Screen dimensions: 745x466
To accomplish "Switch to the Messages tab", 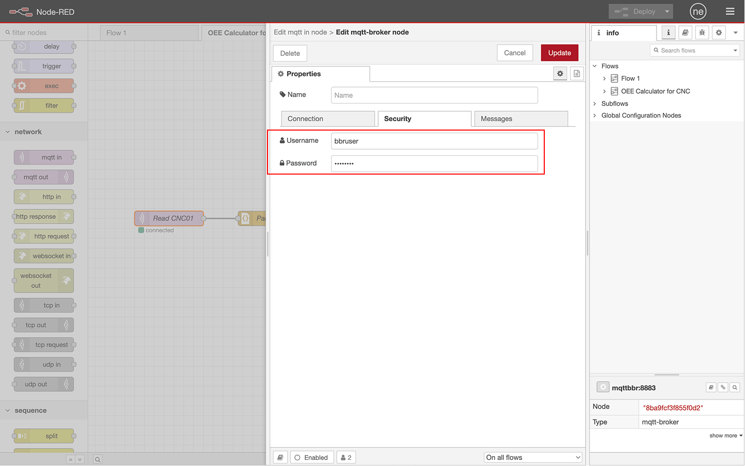I will 520,119.
